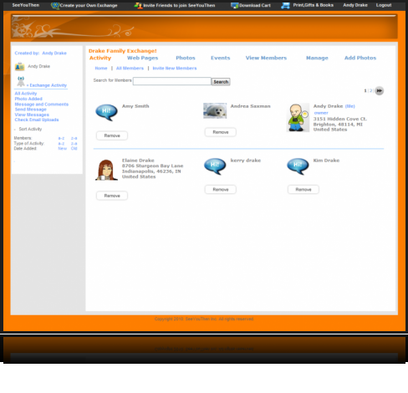408x393 pixels.
Task: Click the All Members link
Action: 130,69
